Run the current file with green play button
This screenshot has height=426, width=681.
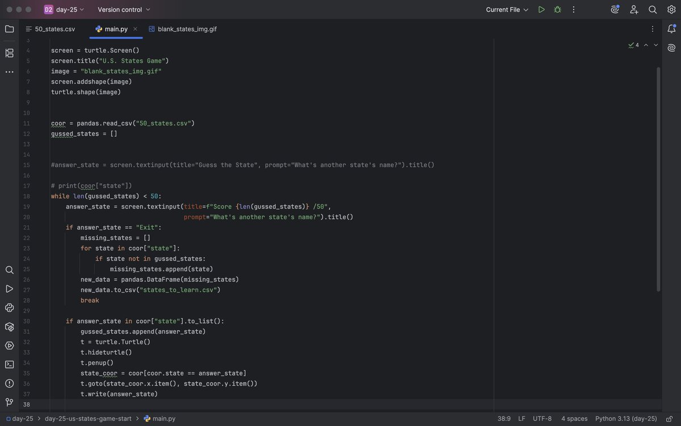541,10
